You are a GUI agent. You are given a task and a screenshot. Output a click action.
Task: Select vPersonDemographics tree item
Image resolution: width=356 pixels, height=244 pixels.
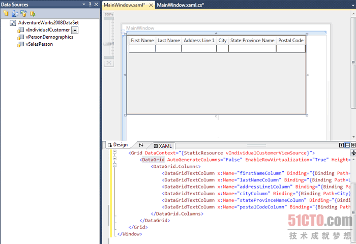point(49,37)
